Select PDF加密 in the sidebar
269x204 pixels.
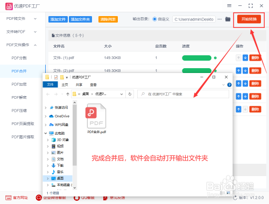19,84
